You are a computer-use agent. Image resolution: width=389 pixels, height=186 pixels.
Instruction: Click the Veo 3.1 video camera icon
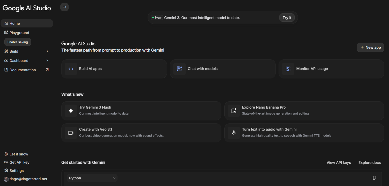coord(71,133)
